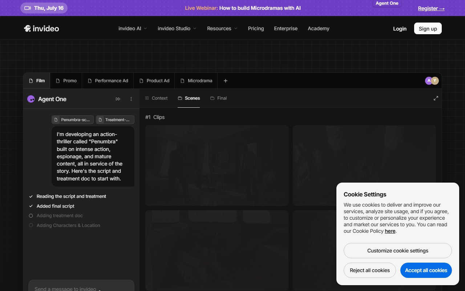Switch to the Promo tab
This screenshot has width=465, height=291.
click(66, 81)
